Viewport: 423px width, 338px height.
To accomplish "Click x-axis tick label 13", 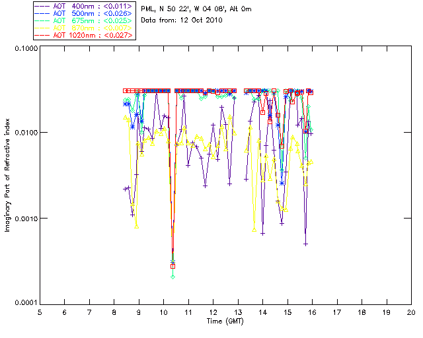I will 238,312.
